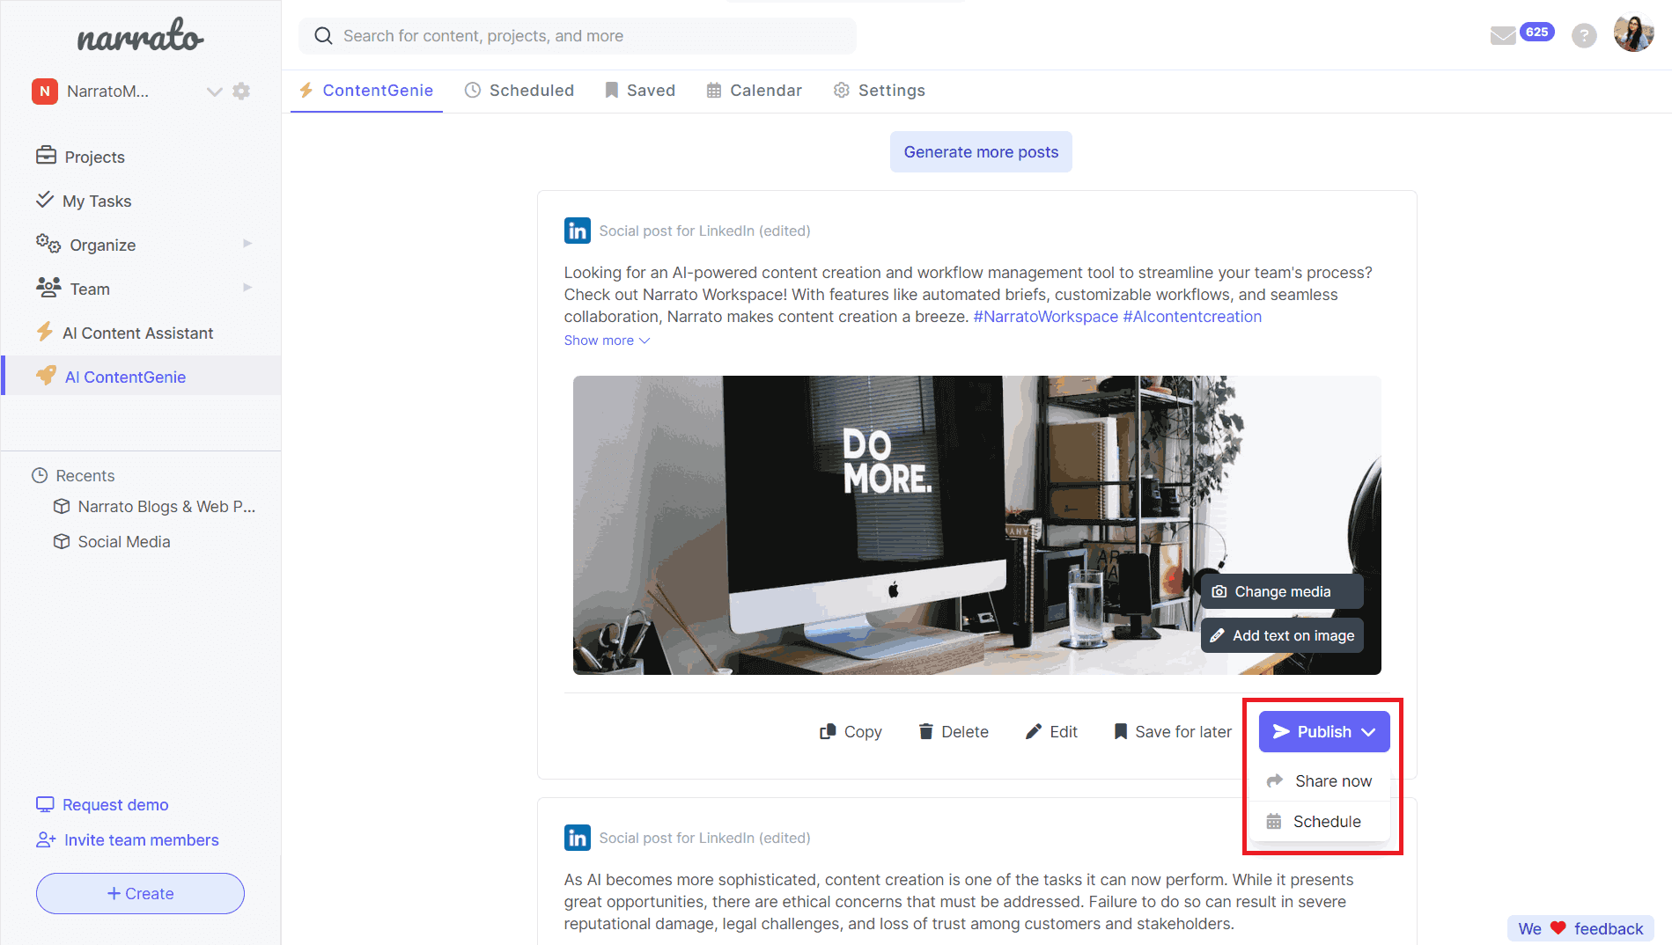Viewport: 1672px width, 945px height.
Task: Expand the Organize submenu arrow
Action: [247, 244]
